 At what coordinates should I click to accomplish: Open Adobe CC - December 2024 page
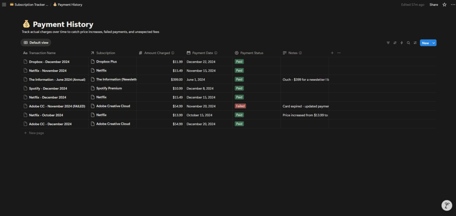pos(50,124)
